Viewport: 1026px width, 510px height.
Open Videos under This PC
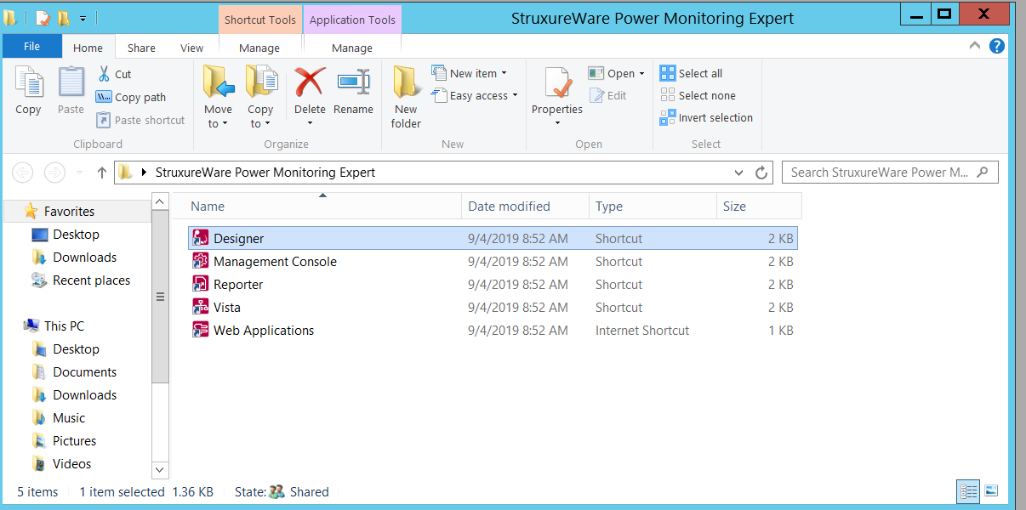tap(72, 464)
